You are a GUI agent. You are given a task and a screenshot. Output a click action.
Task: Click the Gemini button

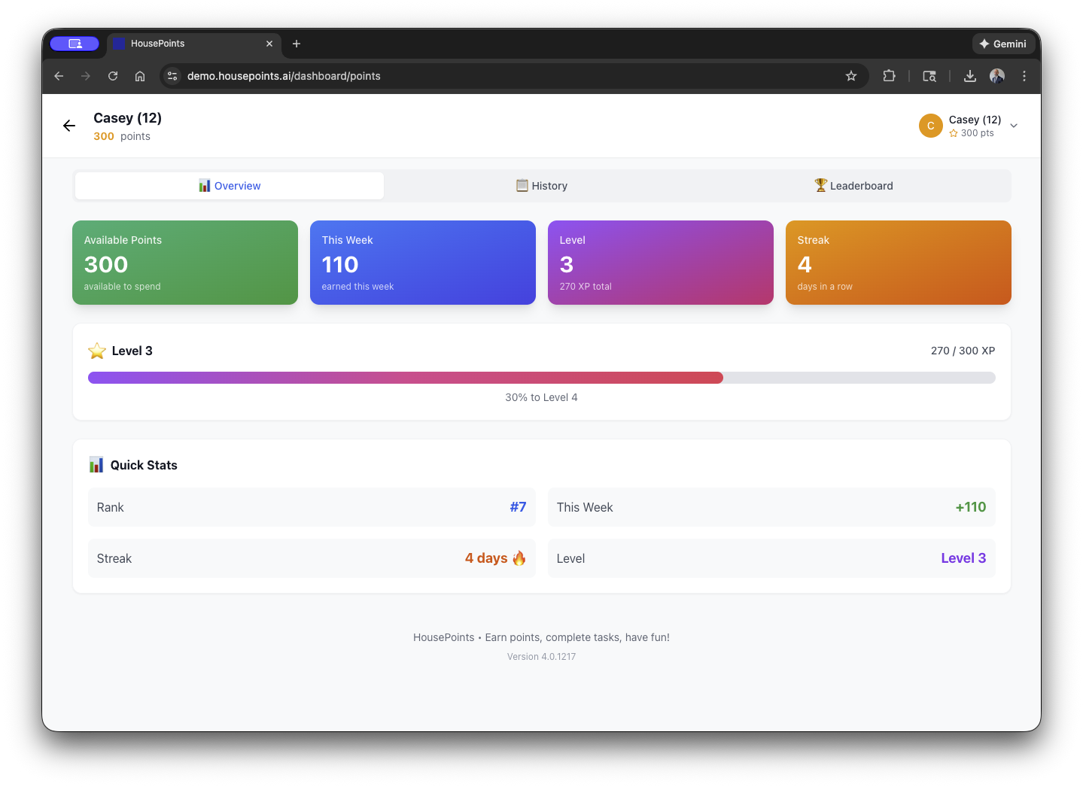[1003, 44]
